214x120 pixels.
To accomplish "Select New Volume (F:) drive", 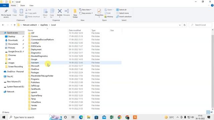I will pos(14,82).
